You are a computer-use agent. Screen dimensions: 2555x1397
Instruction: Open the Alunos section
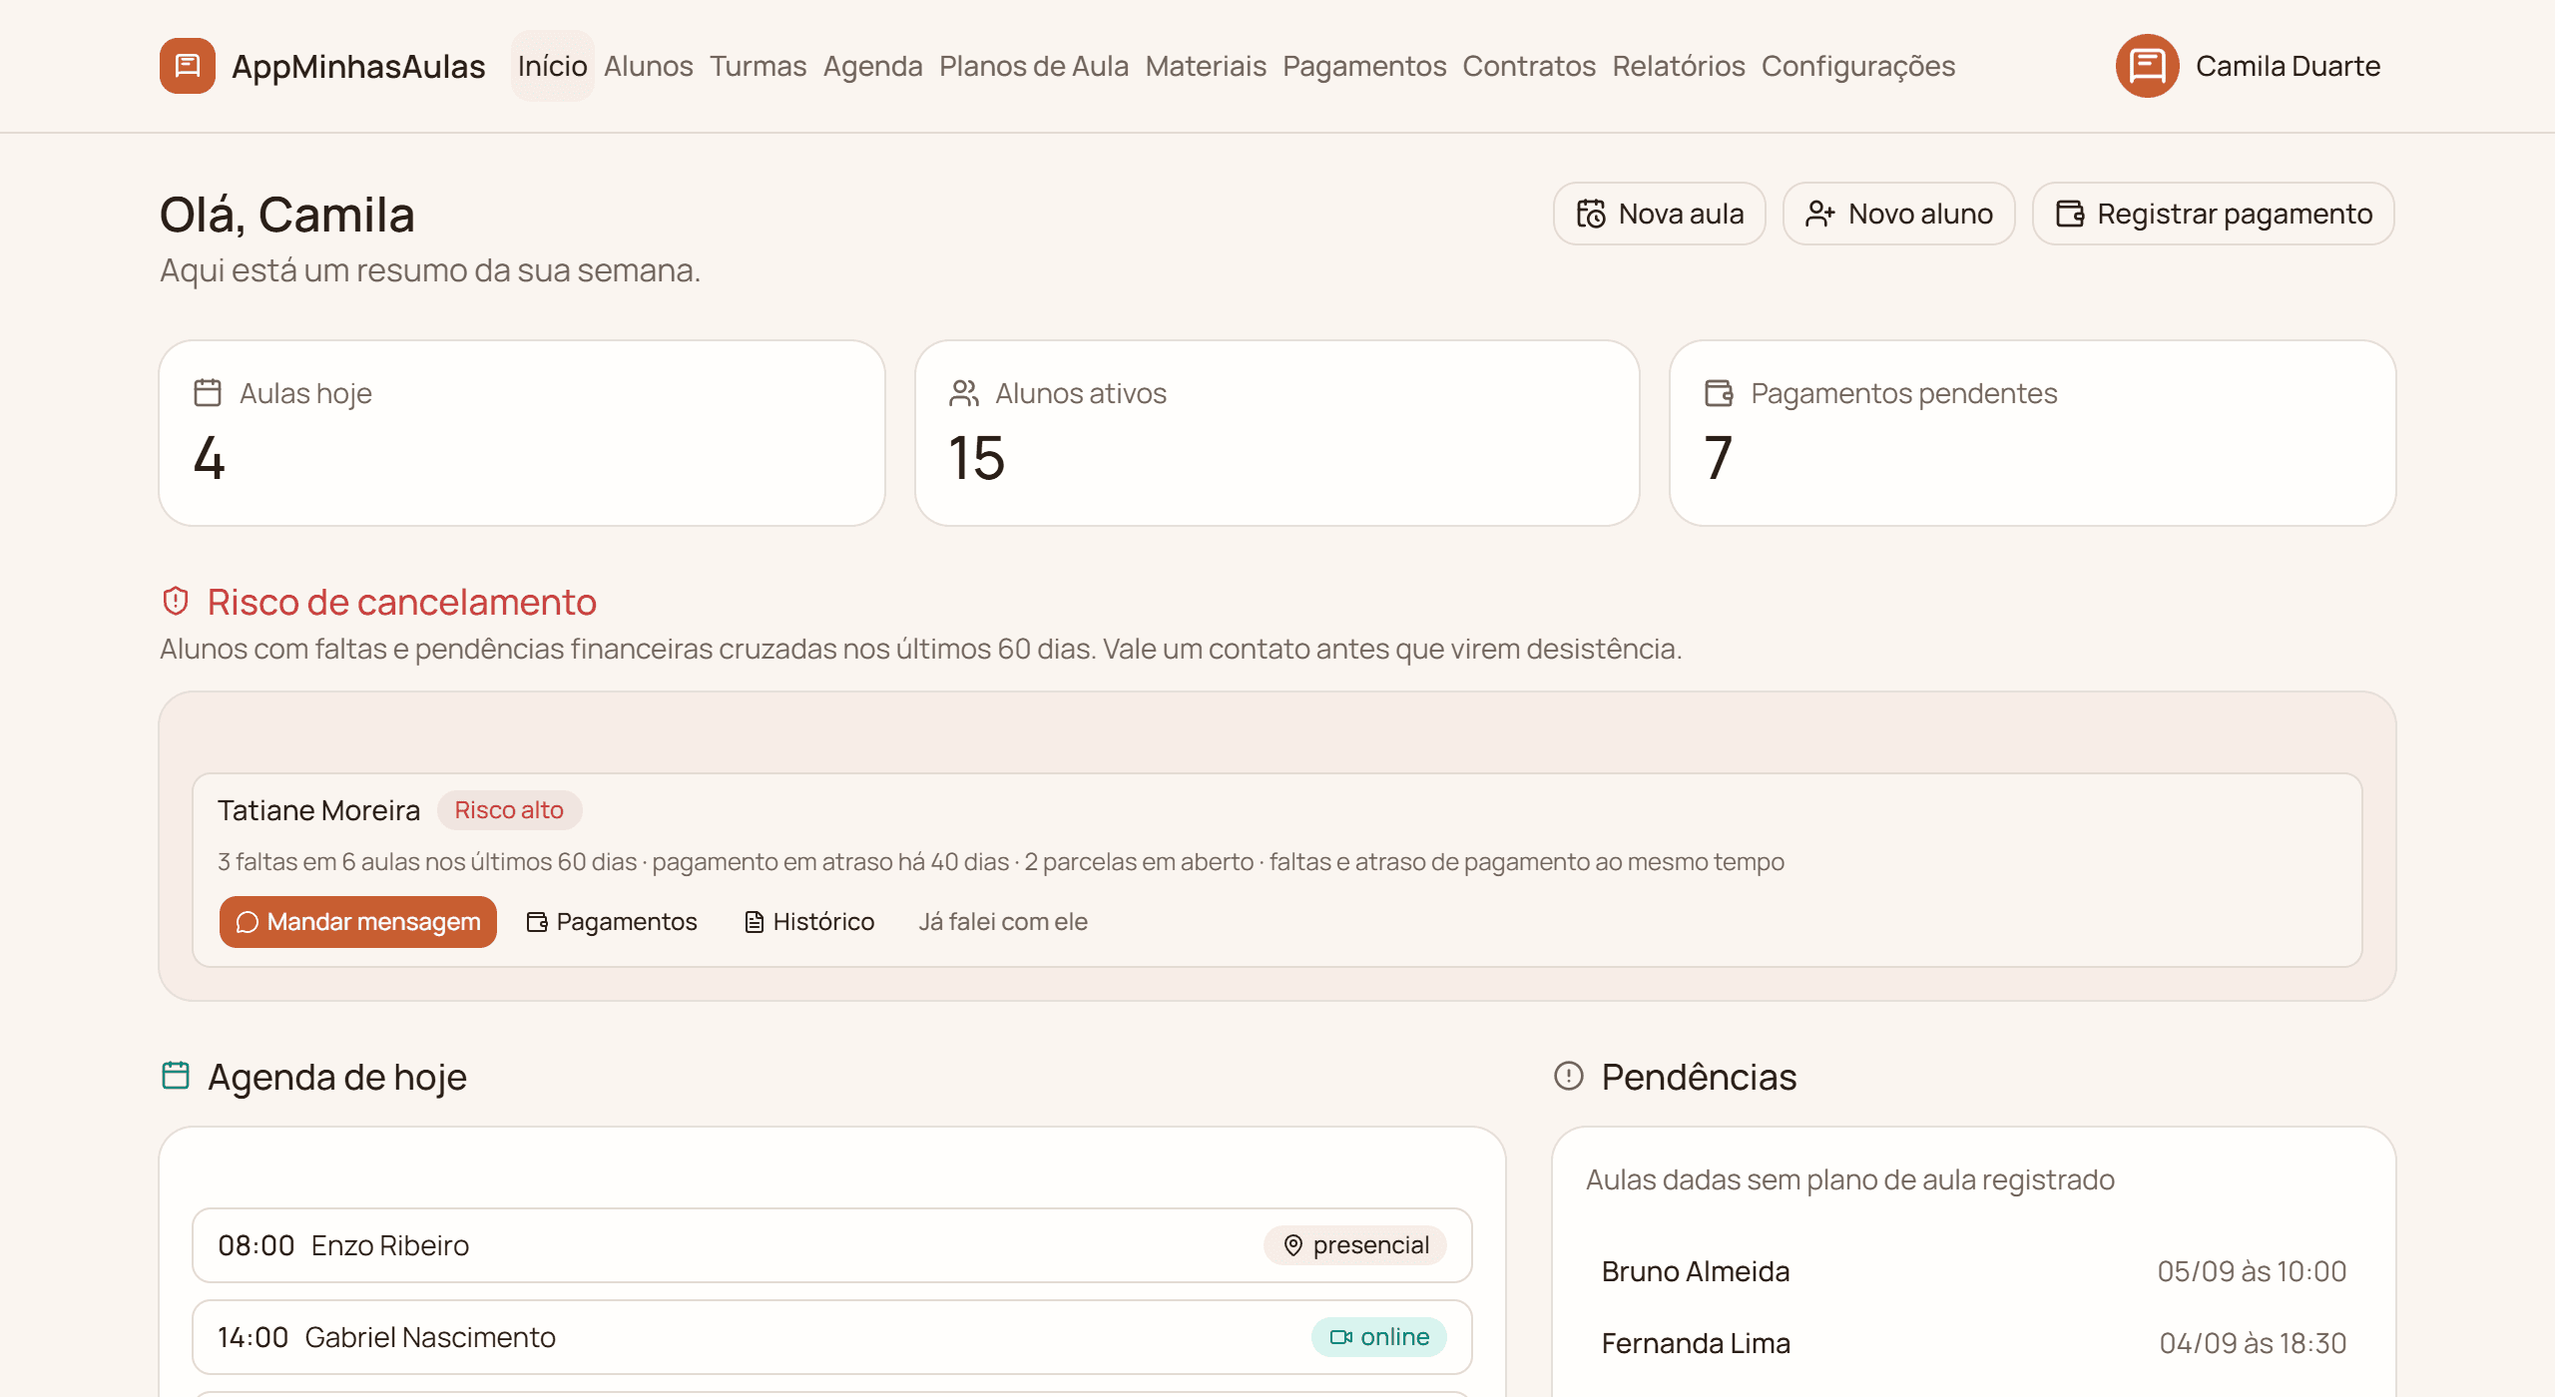[x=649, y=66]
